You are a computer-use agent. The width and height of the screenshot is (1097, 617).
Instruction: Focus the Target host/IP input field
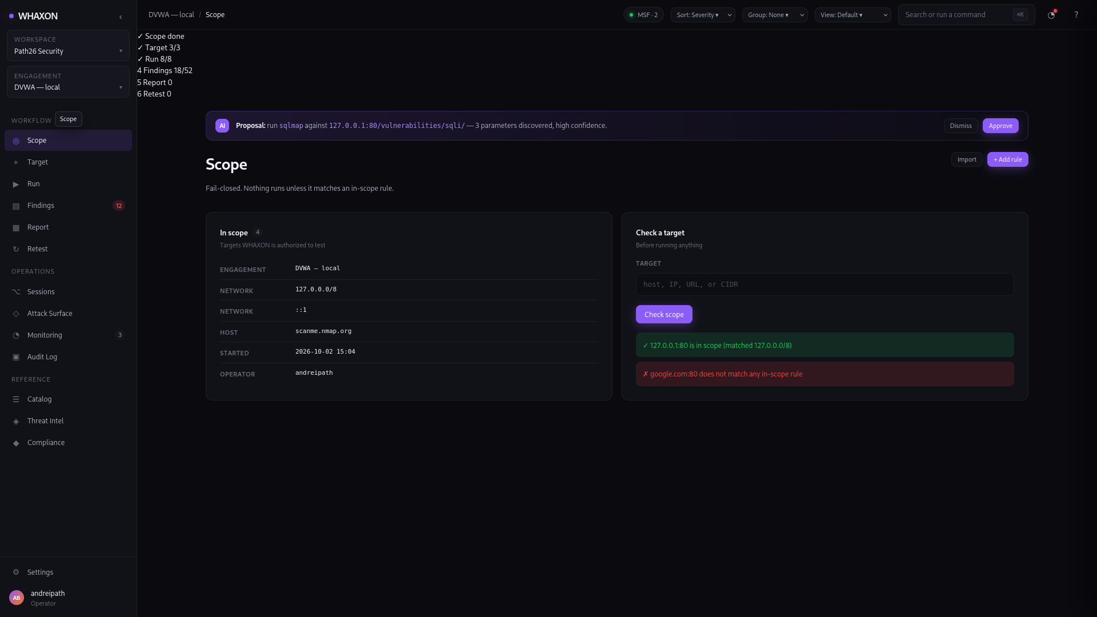(824, 285)
